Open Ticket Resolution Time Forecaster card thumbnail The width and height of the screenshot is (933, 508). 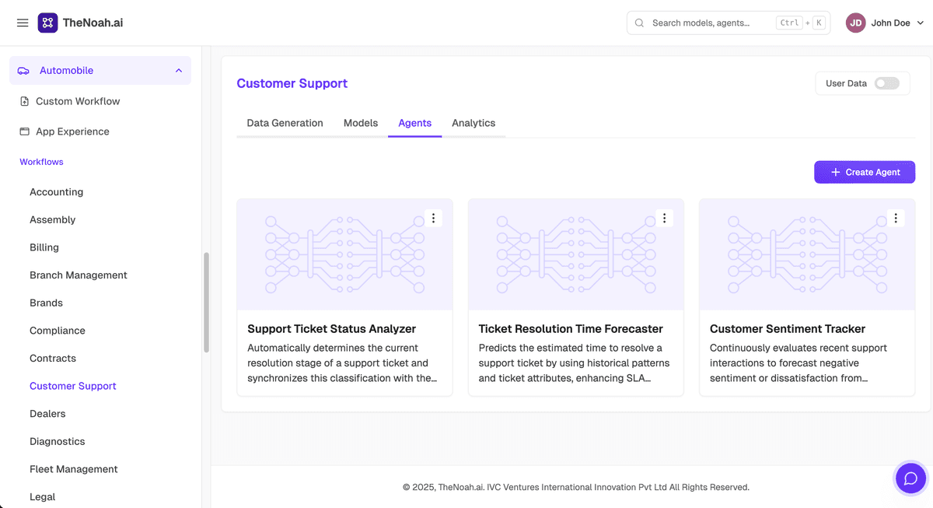point(575,254)
